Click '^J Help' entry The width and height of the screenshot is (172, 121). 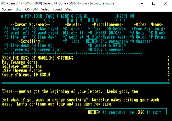coord(137,33)
